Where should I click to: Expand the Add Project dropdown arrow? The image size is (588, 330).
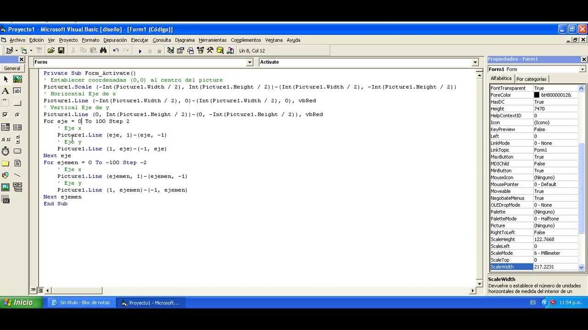point(16,50)
